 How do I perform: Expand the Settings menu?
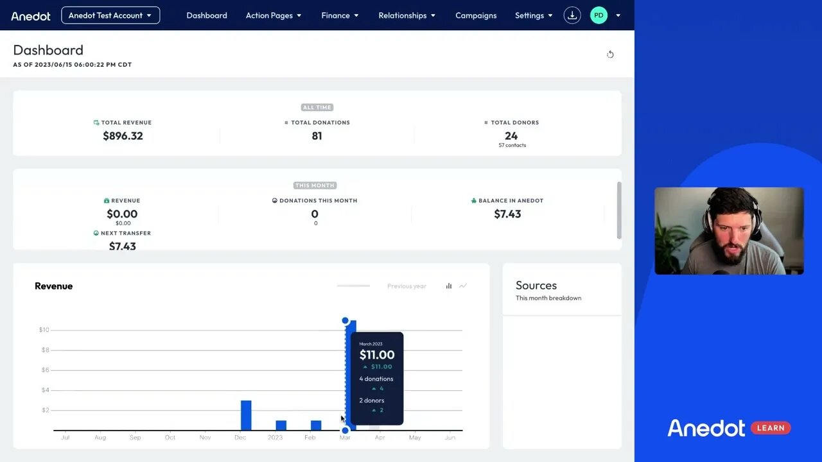coord(534,15)
